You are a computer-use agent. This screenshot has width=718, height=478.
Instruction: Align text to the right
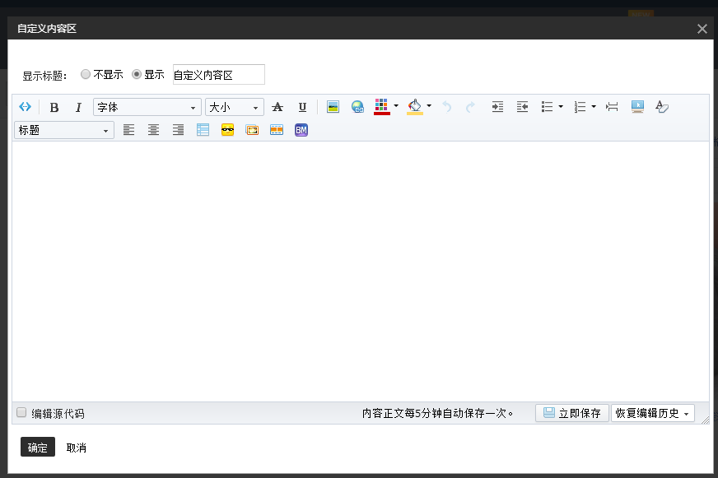[x=178, y=130]
